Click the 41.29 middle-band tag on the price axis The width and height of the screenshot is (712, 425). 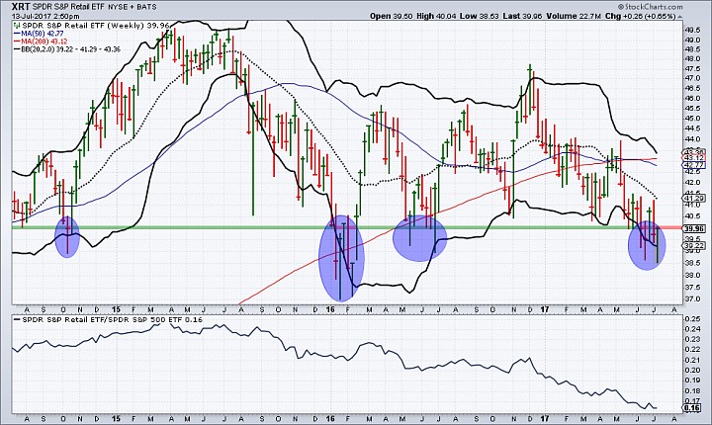click(x=695, y=198)
